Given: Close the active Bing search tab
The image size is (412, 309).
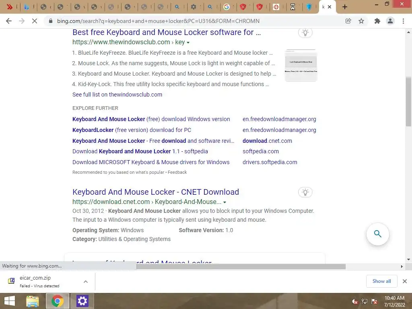Looking at the screenshot, I should [330, 7].
